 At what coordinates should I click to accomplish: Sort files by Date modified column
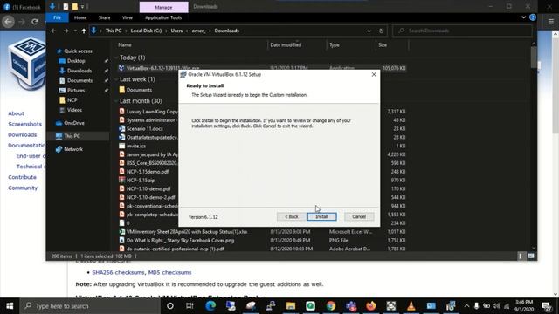click(x=286, y=44)
